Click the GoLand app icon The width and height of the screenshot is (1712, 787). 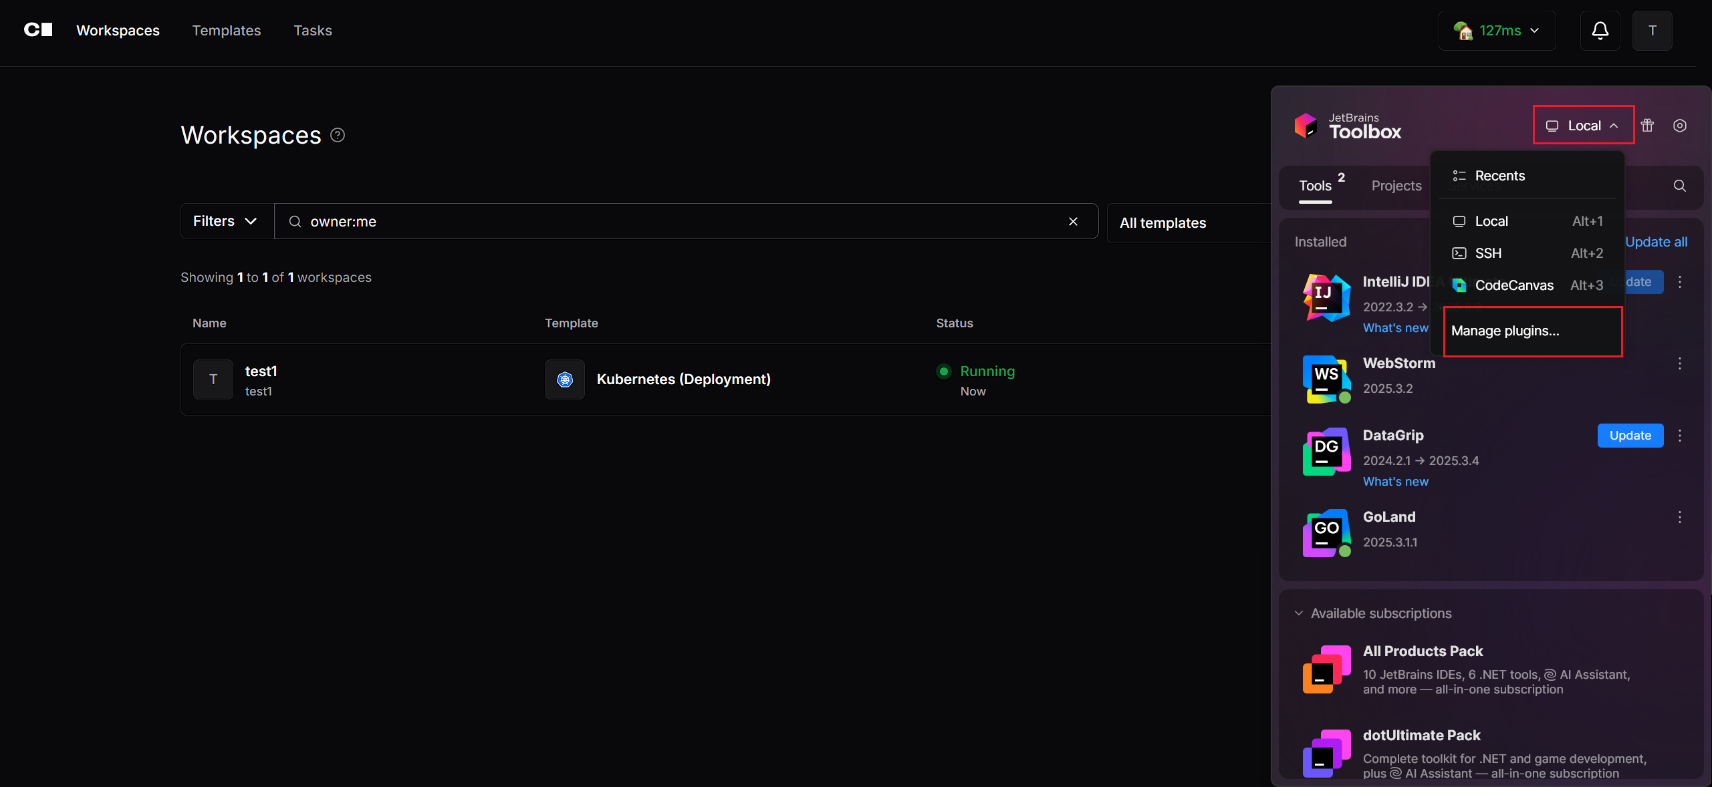1326,532
